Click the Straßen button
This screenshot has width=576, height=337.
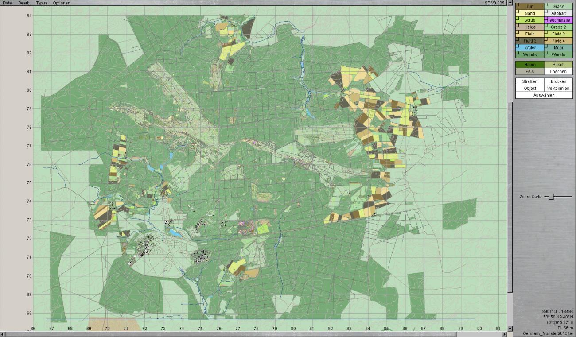[x=529, y=81]
